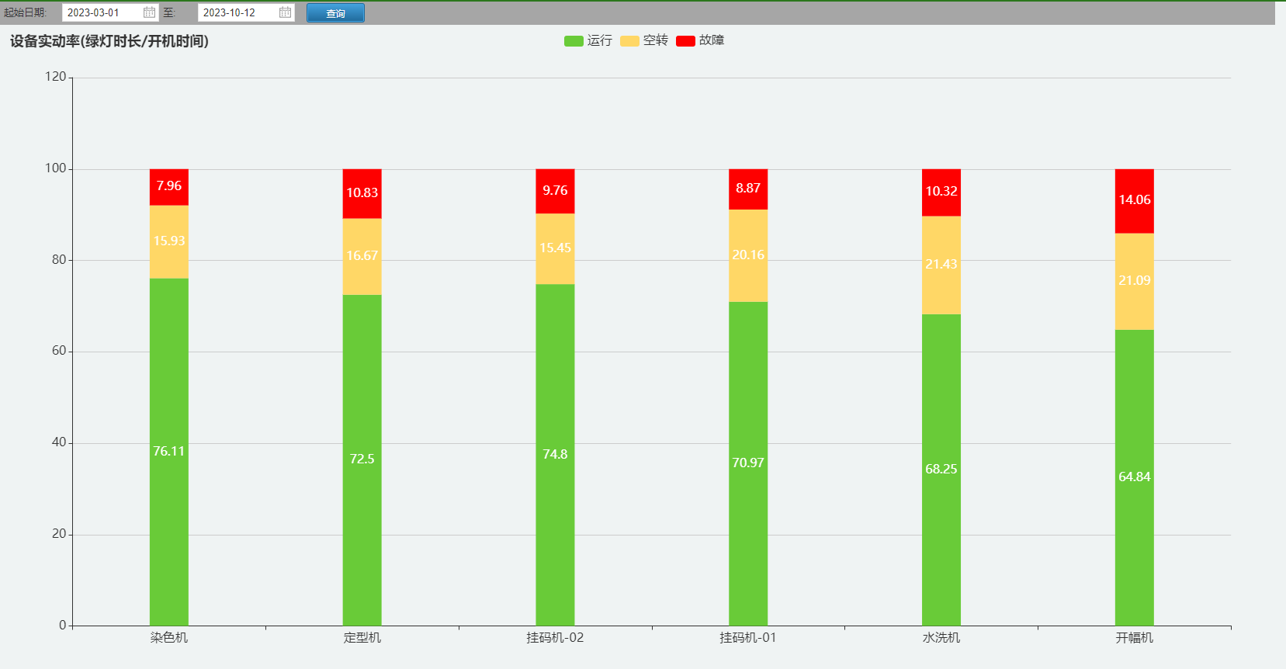Click the 开幅机 x-axis label

point(1135,638)
